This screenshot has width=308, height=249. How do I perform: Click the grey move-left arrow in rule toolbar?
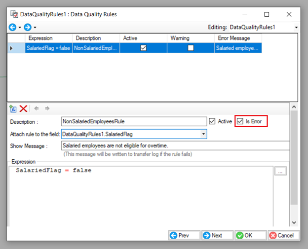click(37, 108)
